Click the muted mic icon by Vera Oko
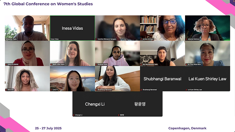 6,90
